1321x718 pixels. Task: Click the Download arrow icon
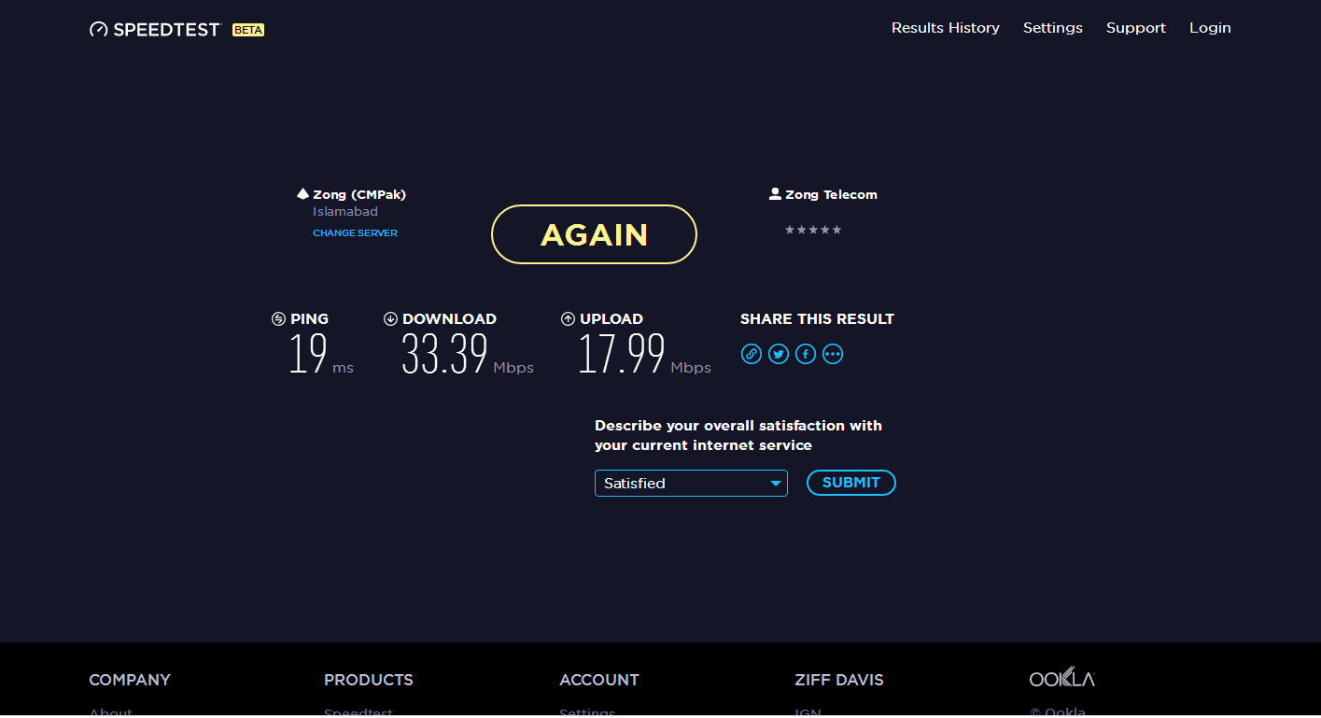[390, 318]
